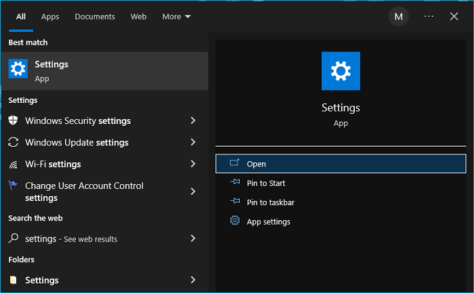The width and height of the screenshot is (474, 293).
Task: Expand the web results chevron for settings
Action: pos(193,238)
